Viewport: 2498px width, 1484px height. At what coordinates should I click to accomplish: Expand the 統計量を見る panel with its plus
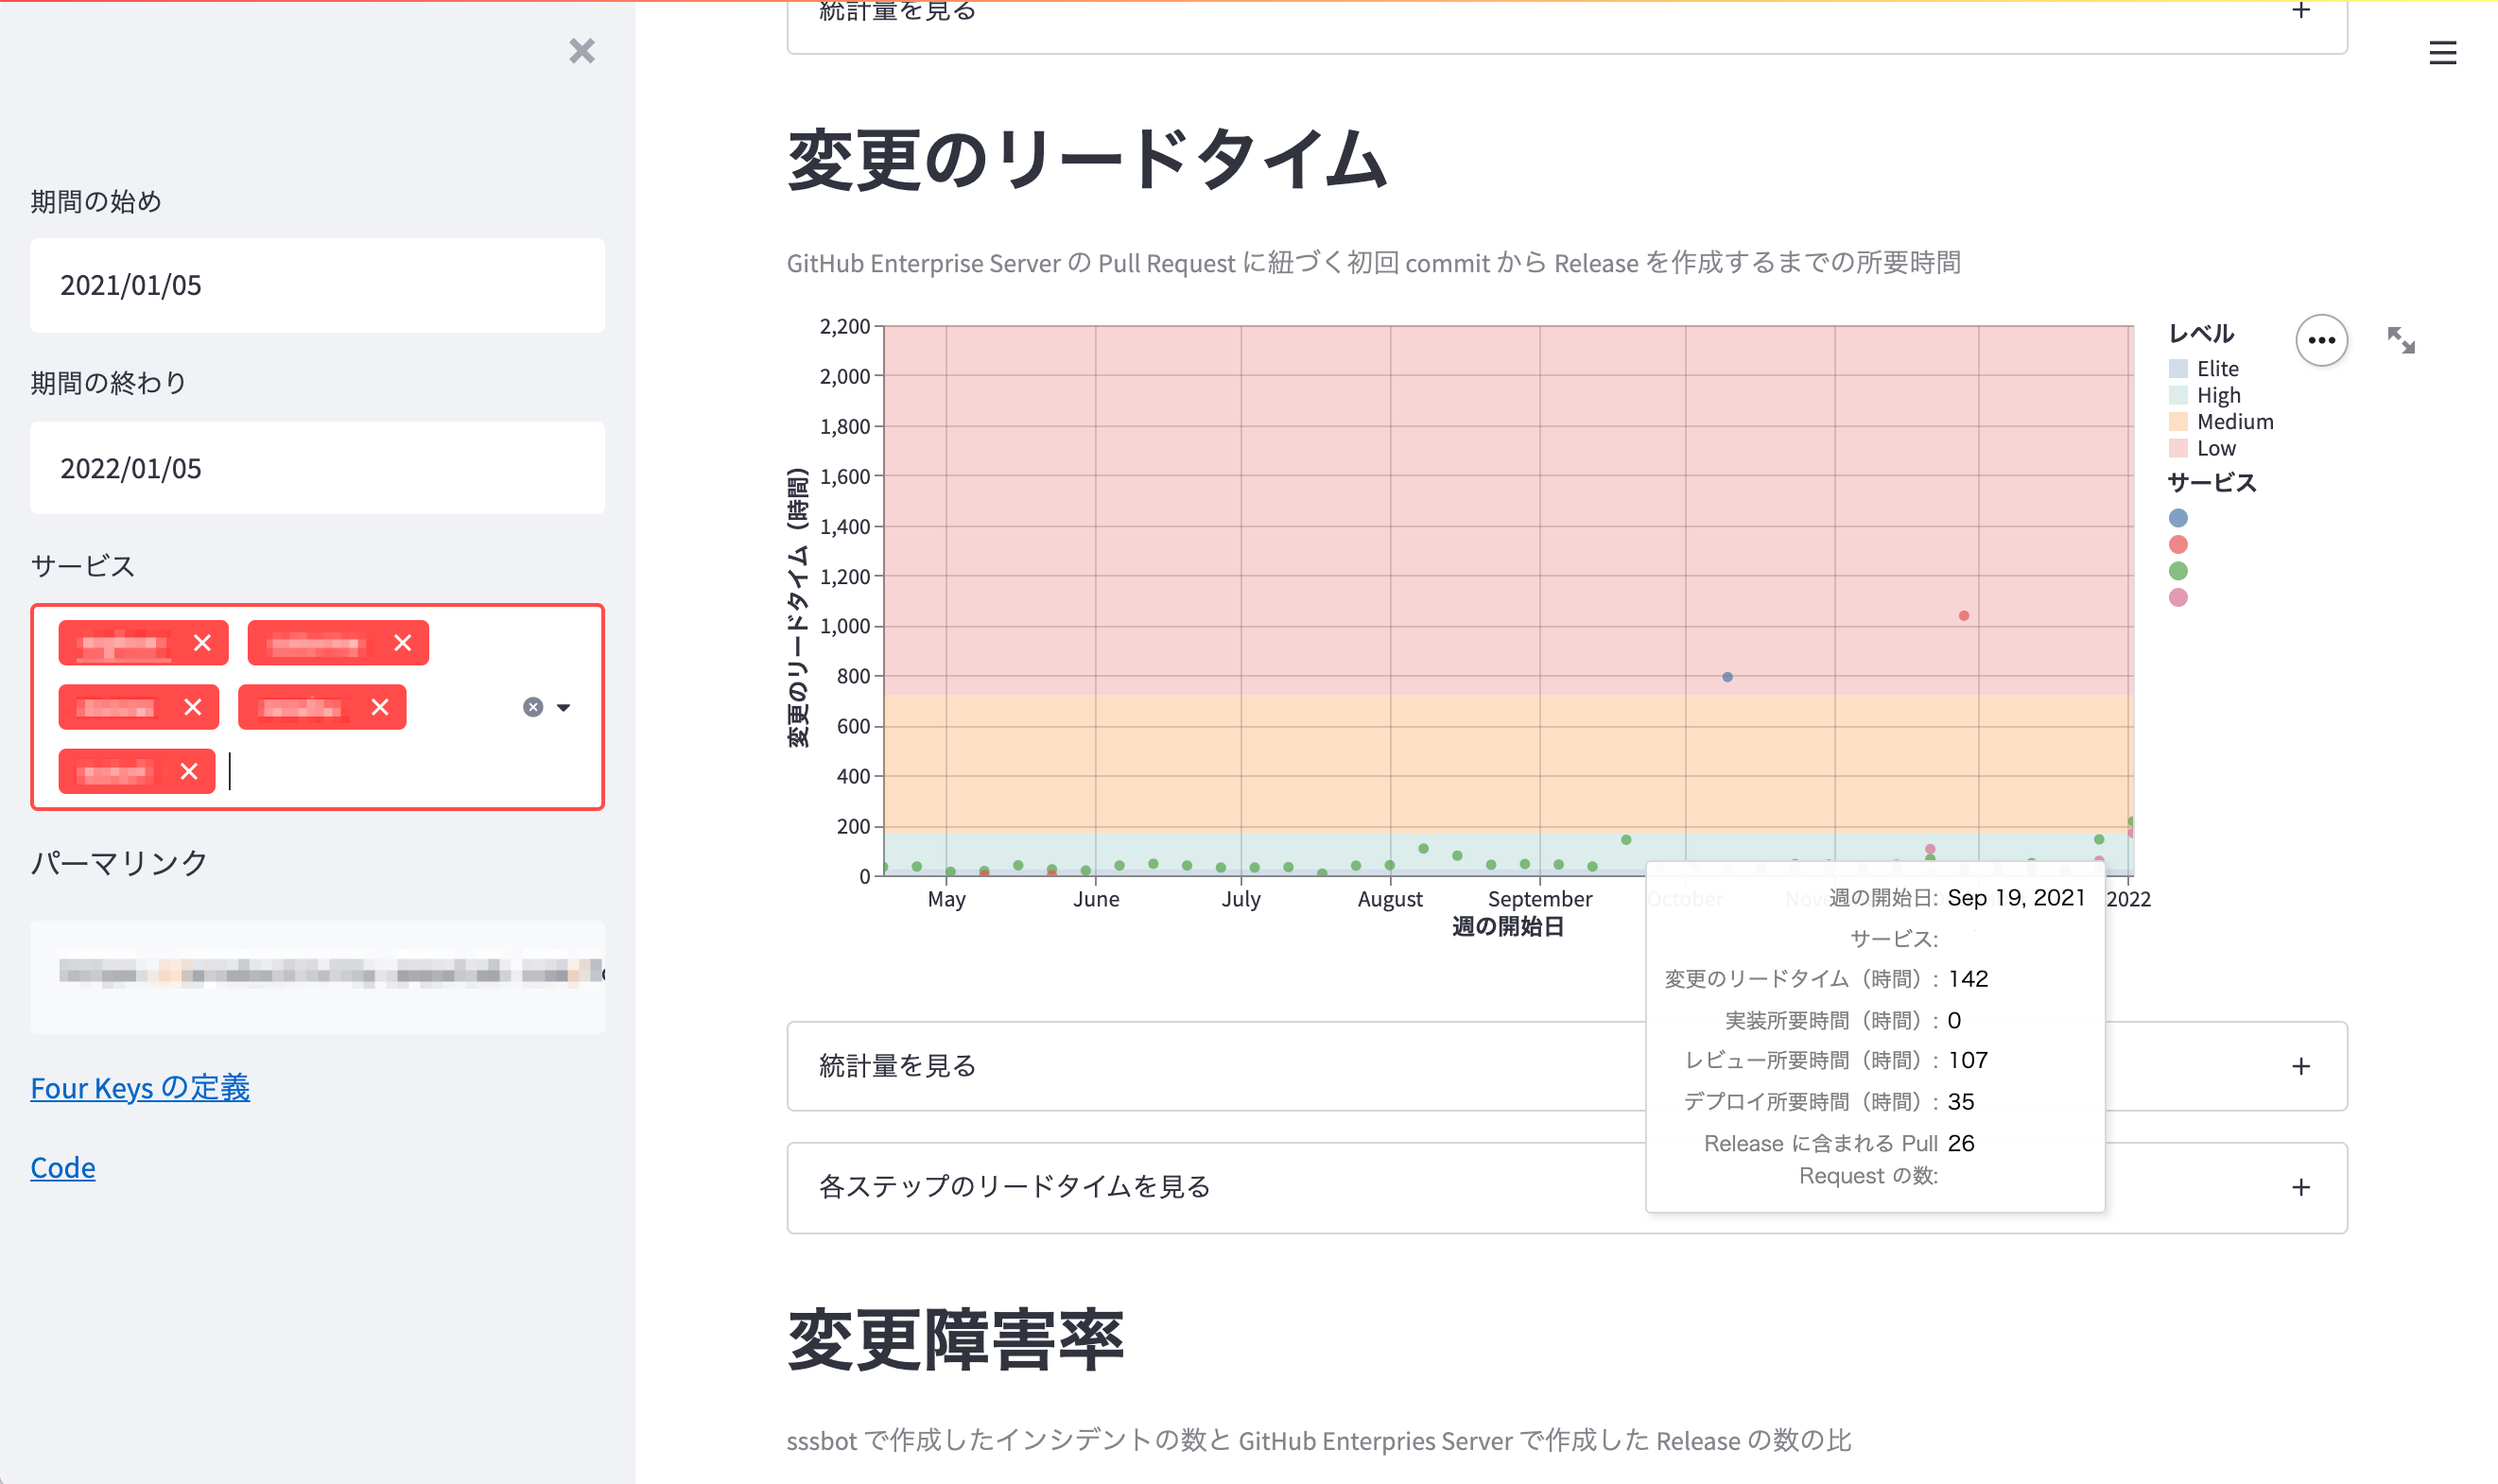pyautogui.click(x=2300, y=1067)
